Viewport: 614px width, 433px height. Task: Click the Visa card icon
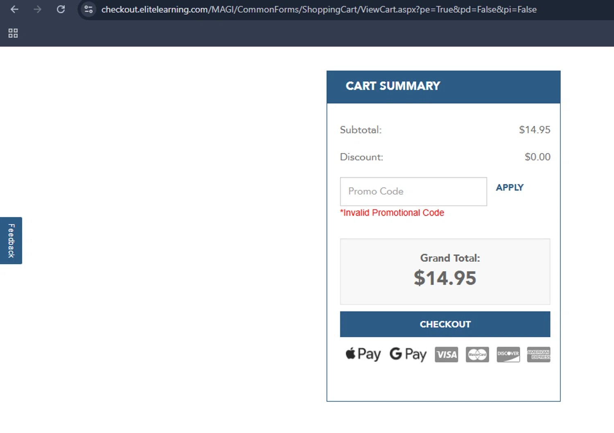click(x=446, y=354)
